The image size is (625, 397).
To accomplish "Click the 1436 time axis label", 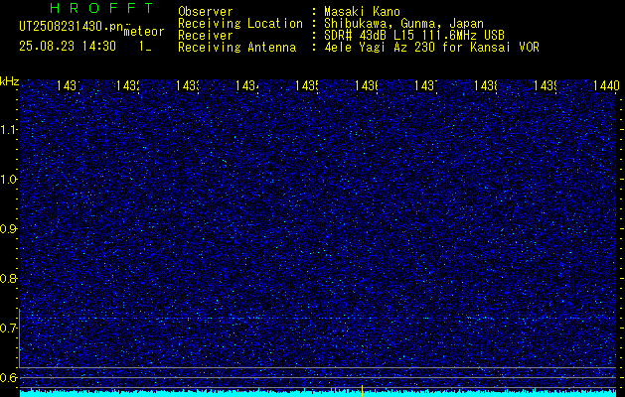I will click(x=367, y=85).
